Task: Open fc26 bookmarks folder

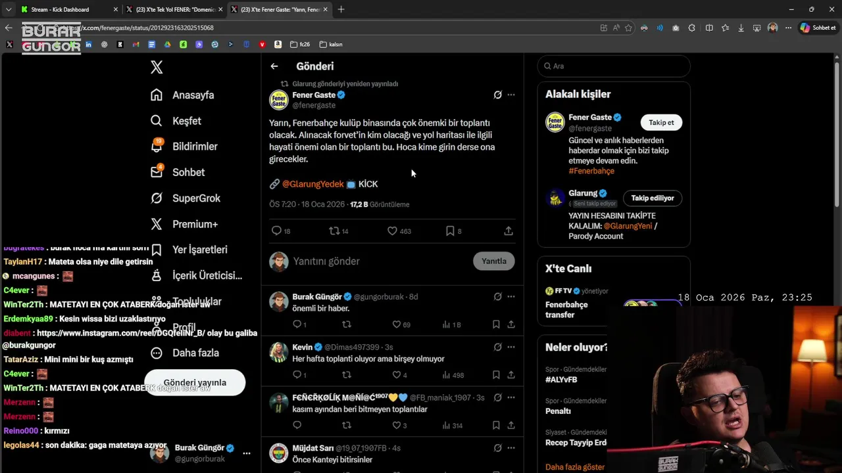Action: [300, 45]
